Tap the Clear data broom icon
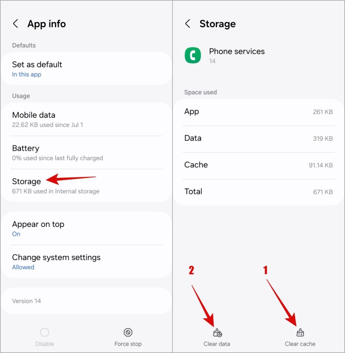This screenshot has height=353, width=345. [217, 333]
